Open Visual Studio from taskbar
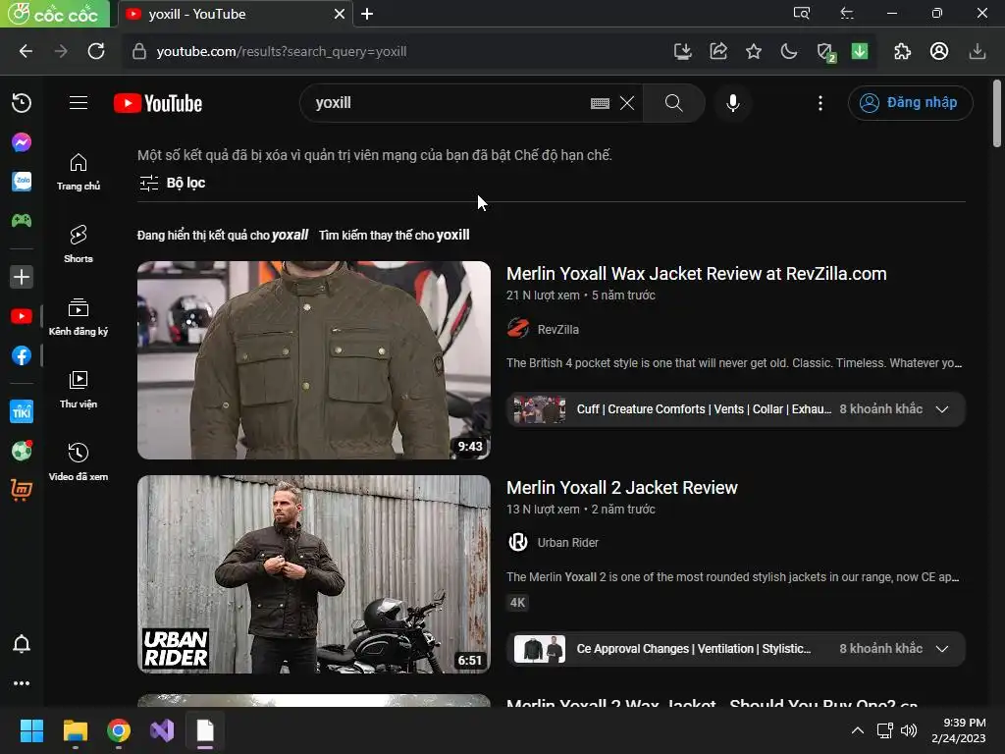 [x=162, y=730]
